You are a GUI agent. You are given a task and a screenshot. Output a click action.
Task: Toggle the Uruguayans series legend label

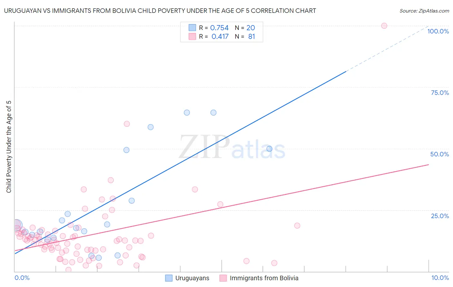[x=192, y=278]
